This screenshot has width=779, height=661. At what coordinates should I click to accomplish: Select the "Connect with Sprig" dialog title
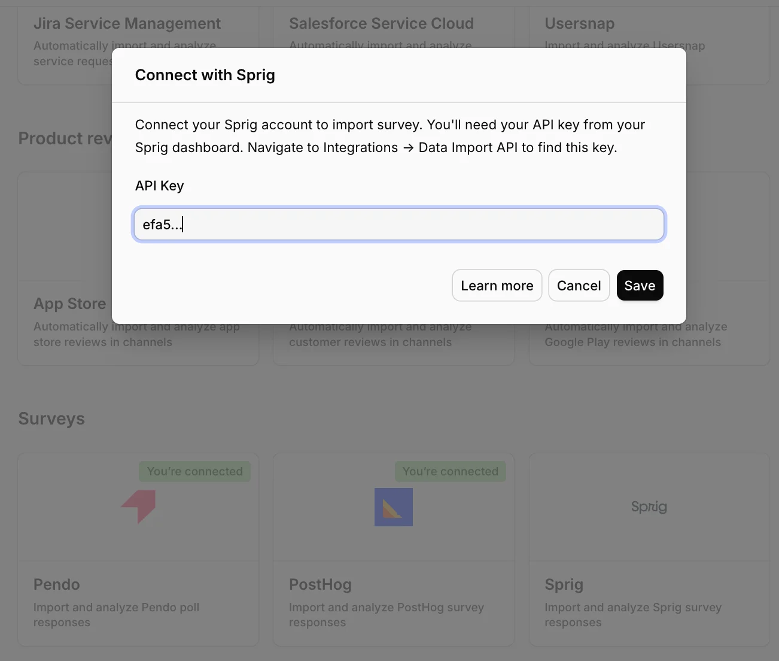point(205,75)
